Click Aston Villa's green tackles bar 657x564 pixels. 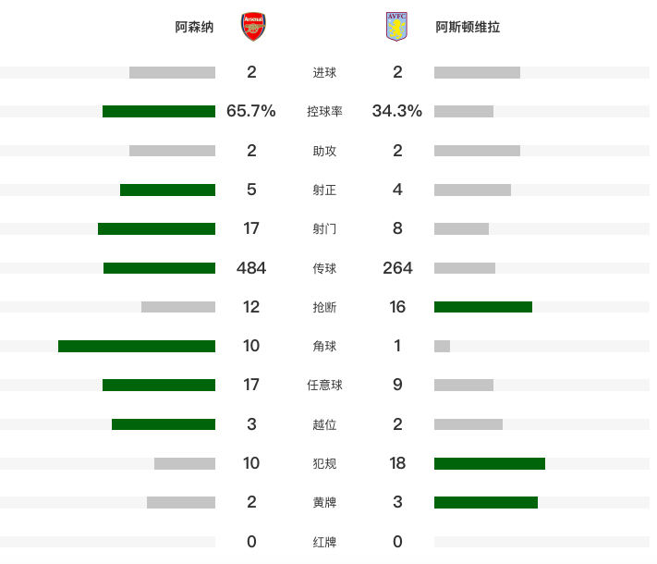pyautogui.click(x=483, y=307)
